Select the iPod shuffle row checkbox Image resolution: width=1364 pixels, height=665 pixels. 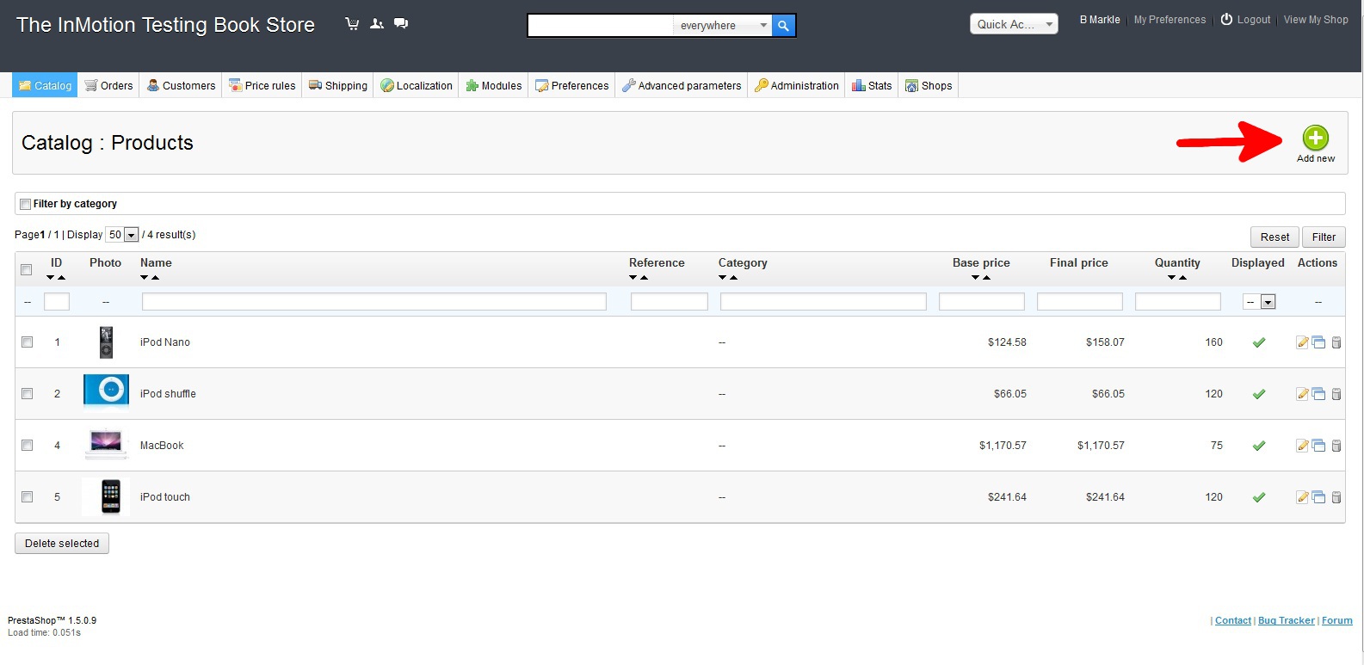pyautogui.click(x=27, y=394)
